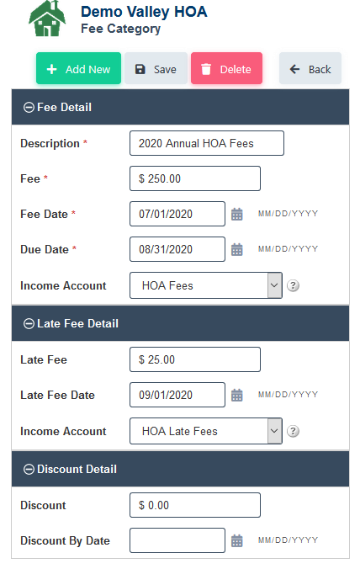This screenshot has height=569, width=360.
Task: Open calendar picker for Fee Date
Action: click(x=236, y=214)
